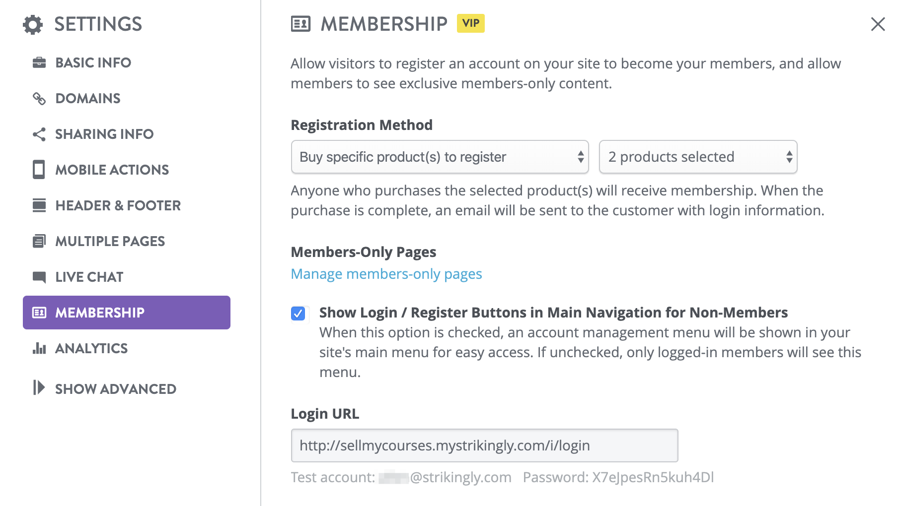Screen dimensions: 900x506
Task: Click the Analytics bar chart icon
Action: click(39, 348)
